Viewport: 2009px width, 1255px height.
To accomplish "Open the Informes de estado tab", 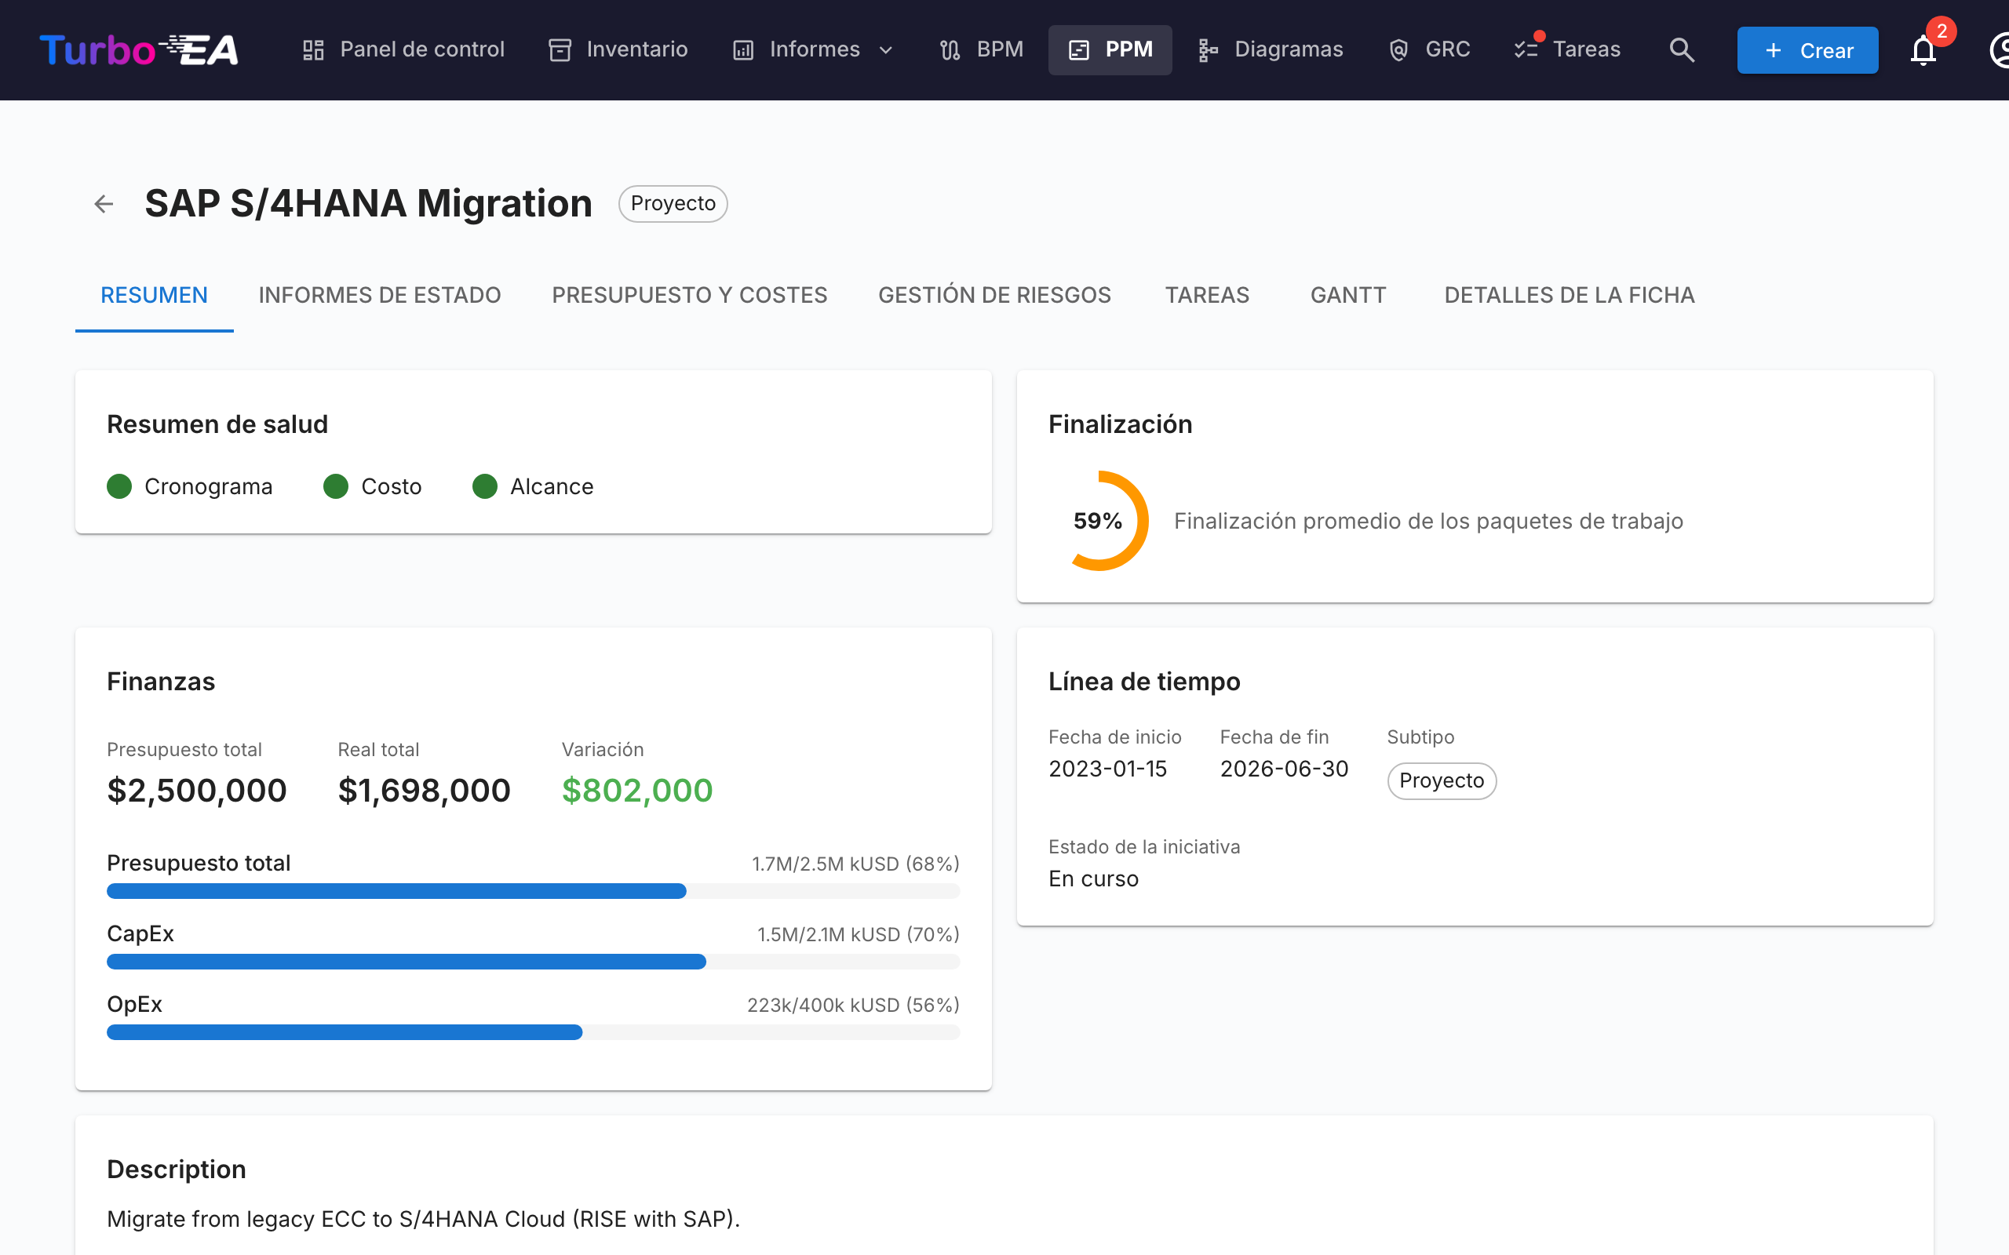I will (x=379, y=295).
